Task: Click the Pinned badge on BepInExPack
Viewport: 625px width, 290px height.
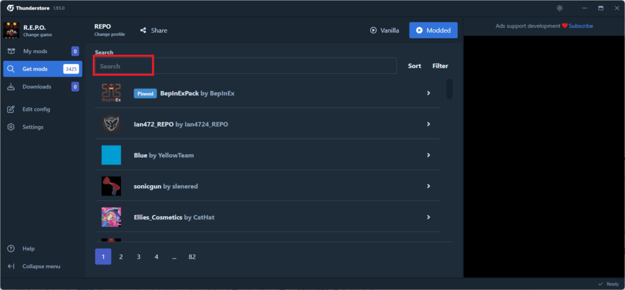Action: coord(145,93)
